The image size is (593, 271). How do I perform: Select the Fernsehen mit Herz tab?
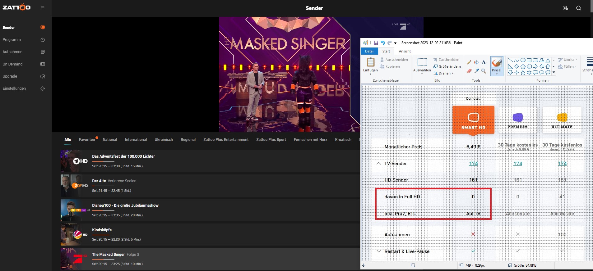310,140
